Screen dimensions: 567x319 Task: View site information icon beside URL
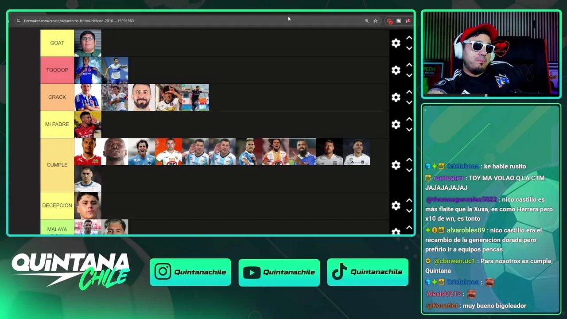[x=19, y=21]
